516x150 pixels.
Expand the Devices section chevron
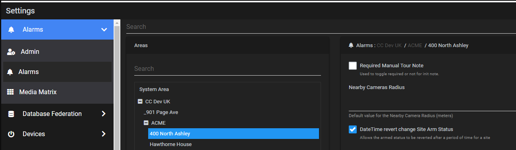coord(104,134)
